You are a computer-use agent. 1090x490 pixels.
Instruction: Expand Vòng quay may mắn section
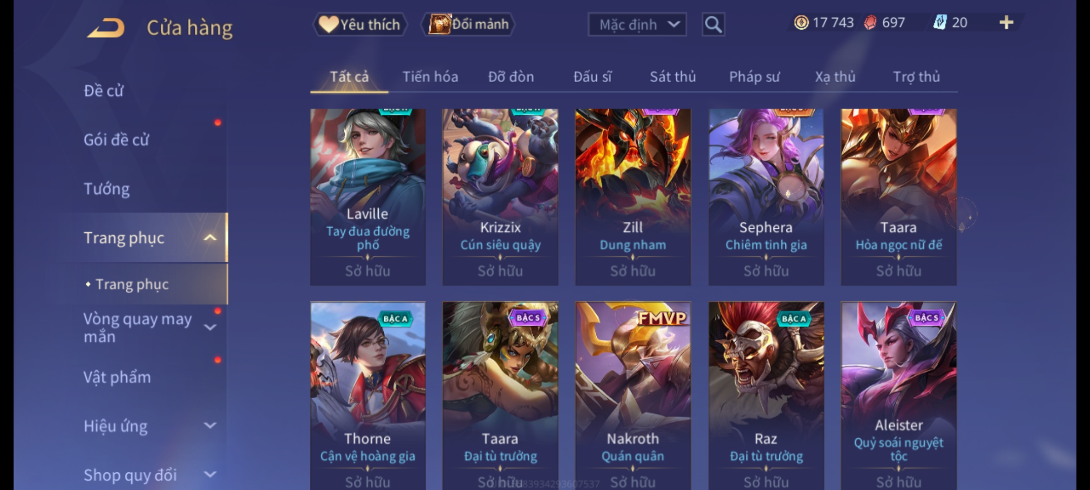210,327
